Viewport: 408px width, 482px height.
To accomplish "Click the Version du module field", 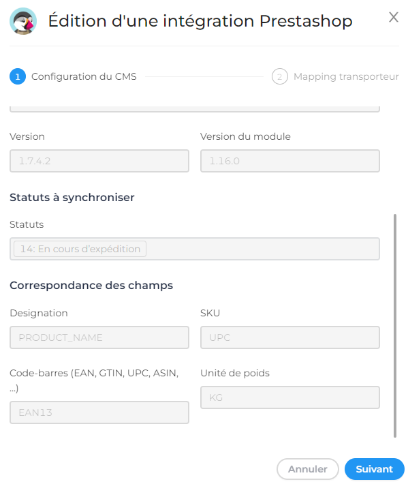I will coord(290,161).
